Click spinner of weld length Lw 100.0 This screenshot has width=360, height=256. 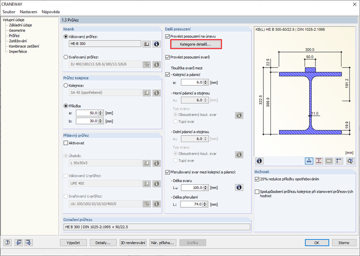[206, 188]
